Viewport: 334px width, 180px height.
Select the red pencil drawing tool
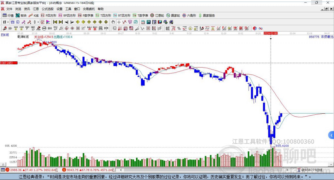pyautogui.click(x=5, y=29)
